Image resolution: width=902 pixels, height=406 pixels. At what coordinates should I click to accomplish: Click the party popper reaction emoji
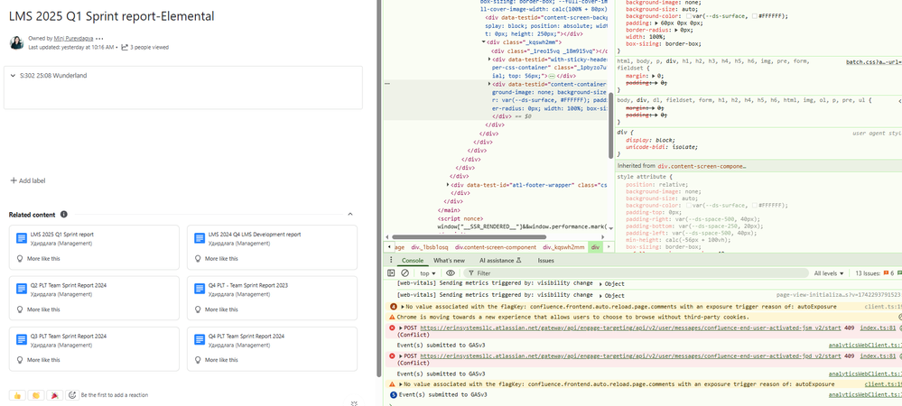click(54, 395)
